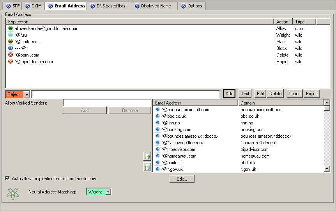
Task: Click the green left-arrow move icon
Action: (x=147, y=167)
